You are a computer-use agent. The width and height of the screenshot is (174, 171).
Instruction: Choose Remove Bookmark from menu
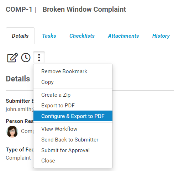73,71
